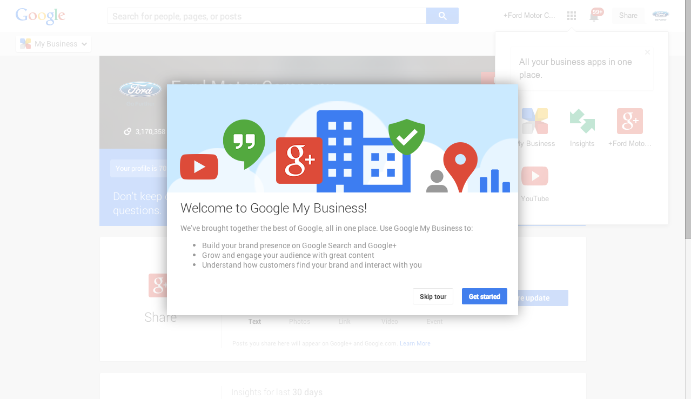Click the Ford logo on the cover image

[140, 89]
